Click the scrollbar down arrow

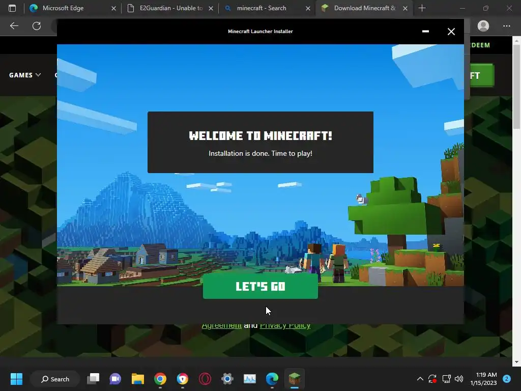tap(516, 362)
